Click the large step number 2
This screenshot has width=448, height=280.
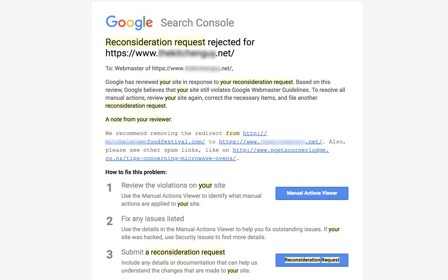click(x=109, y=221)
